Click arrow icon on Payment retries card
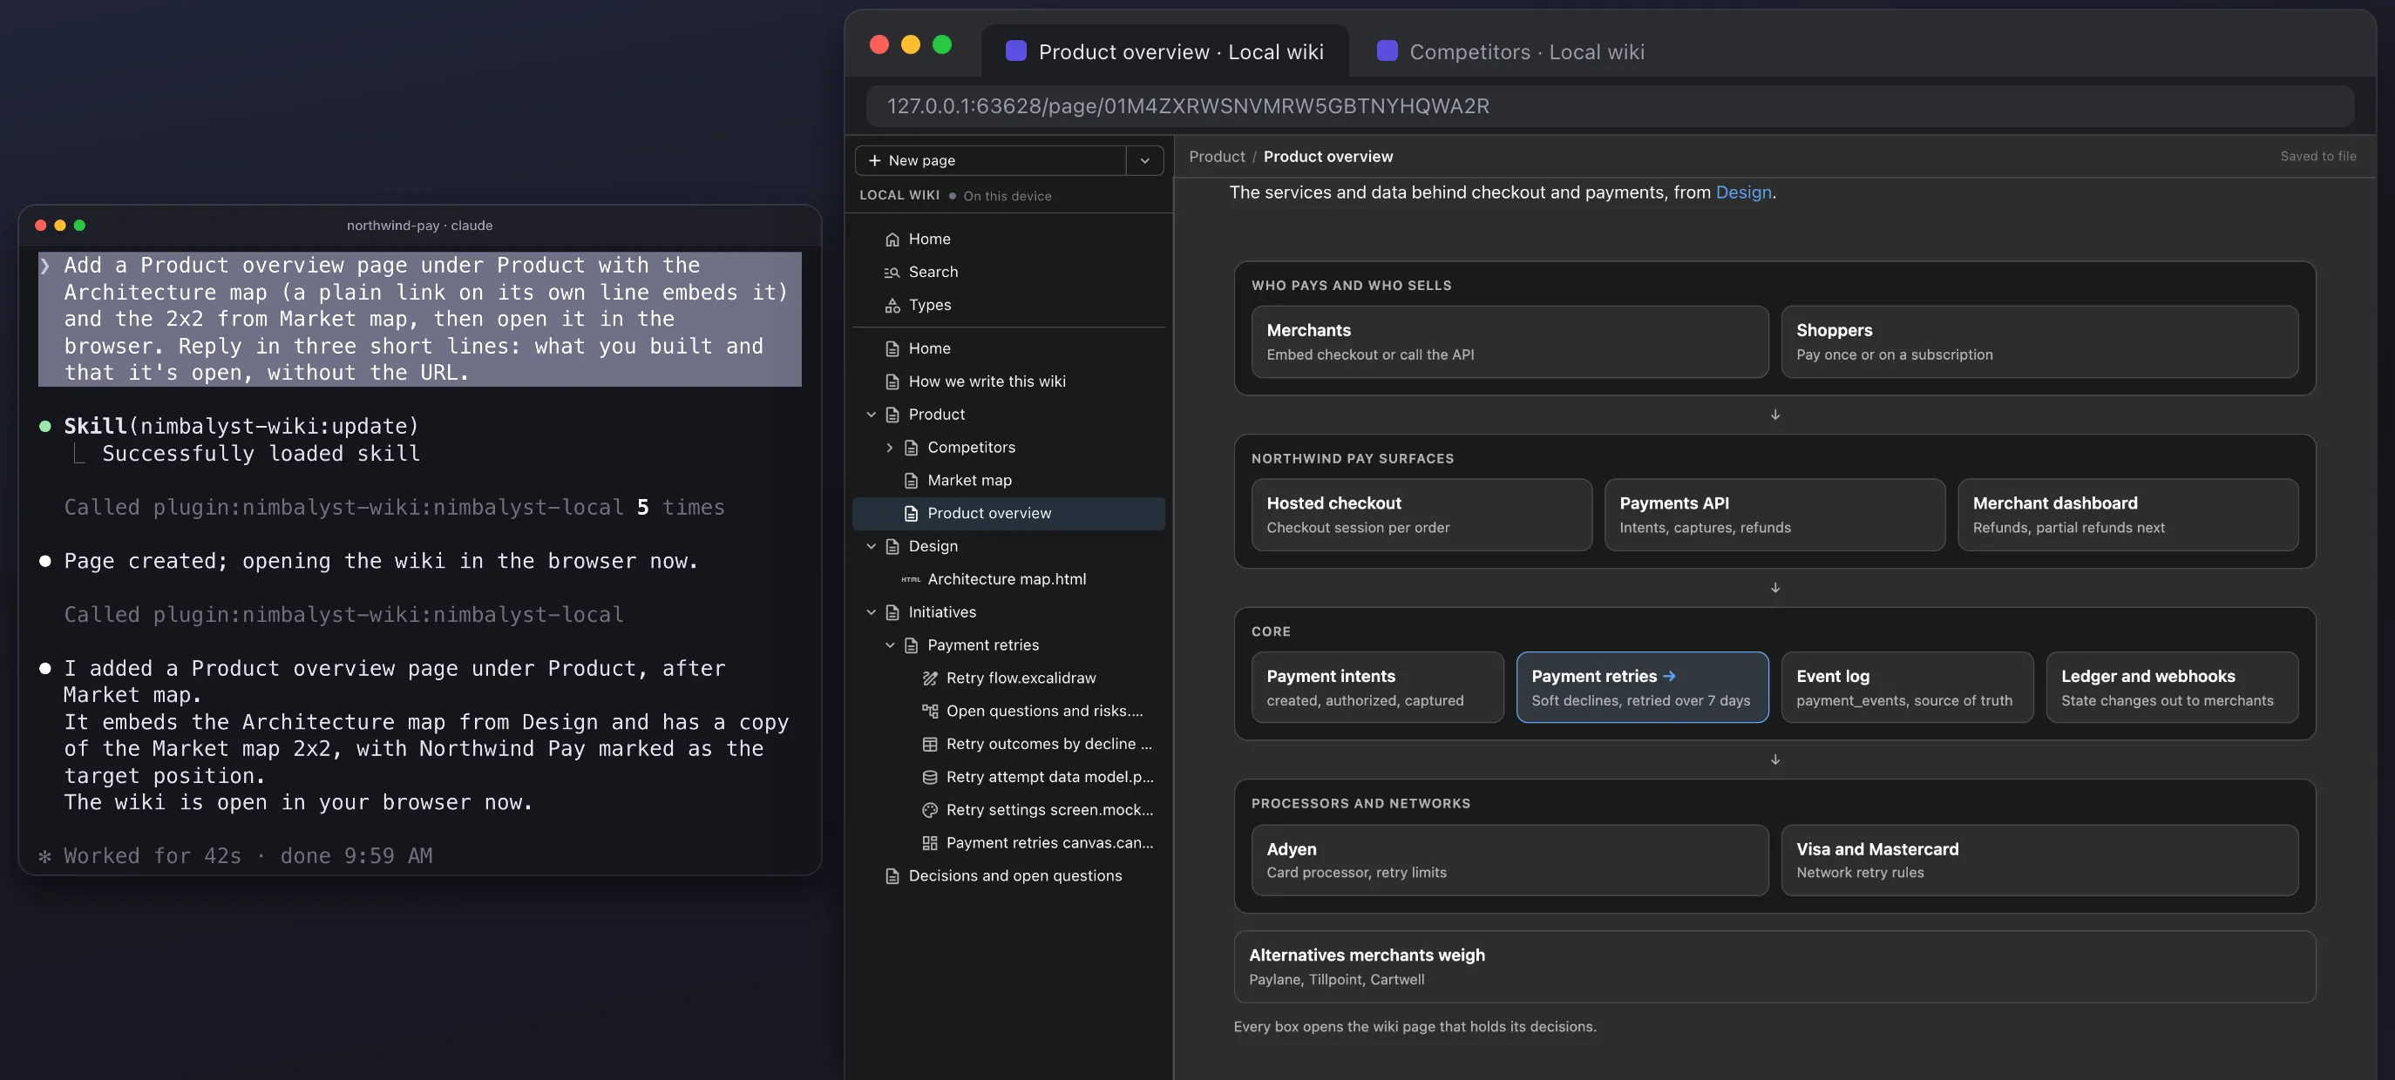 [1669, 677]
